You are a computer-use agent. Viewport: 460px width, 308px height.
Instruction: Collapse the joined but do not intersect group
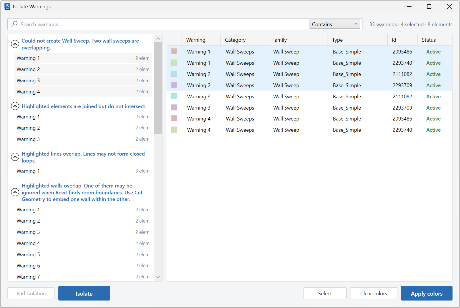pyautogui.click(x=15, y=106)
